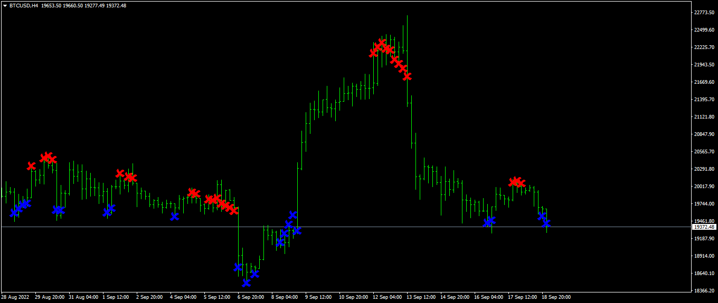The height and width of the screenshot is (303, 718).
Task: Click the 21395.70 price axis label
Action: (705, 99)
